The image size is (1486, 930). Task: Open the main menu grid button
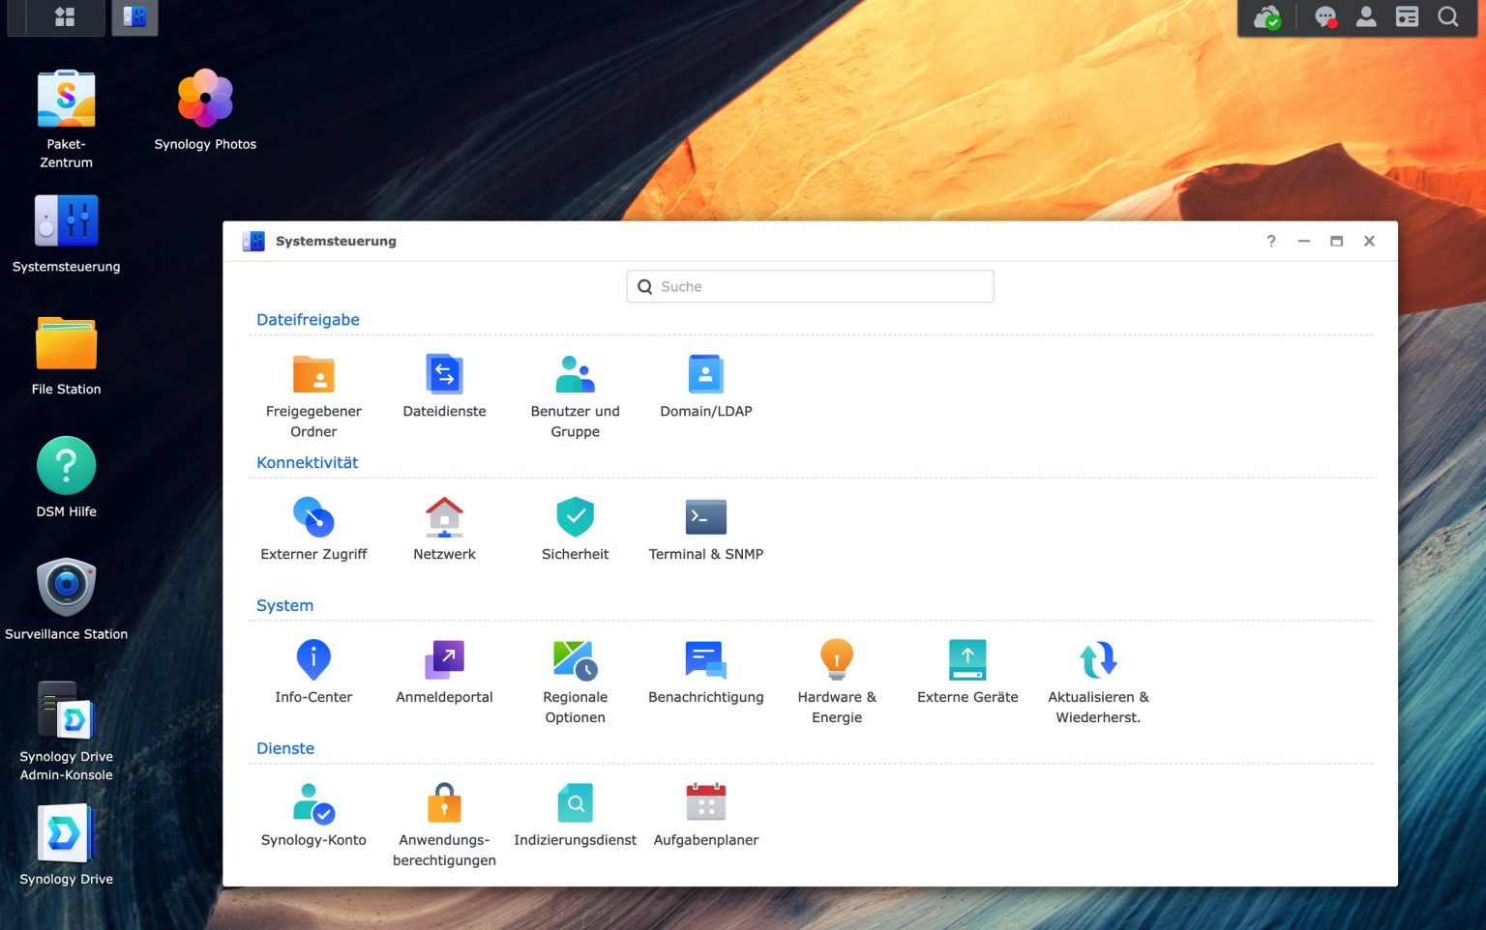coord(65,16)
